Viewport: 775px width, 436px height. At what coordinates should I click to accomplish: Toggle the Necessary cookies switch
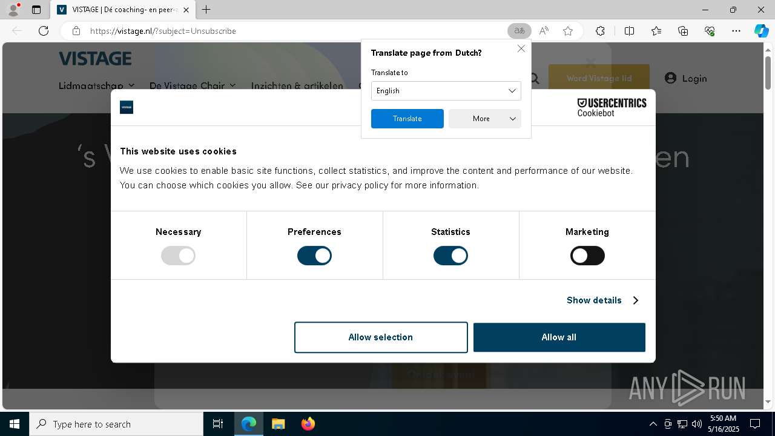(178, 256)
